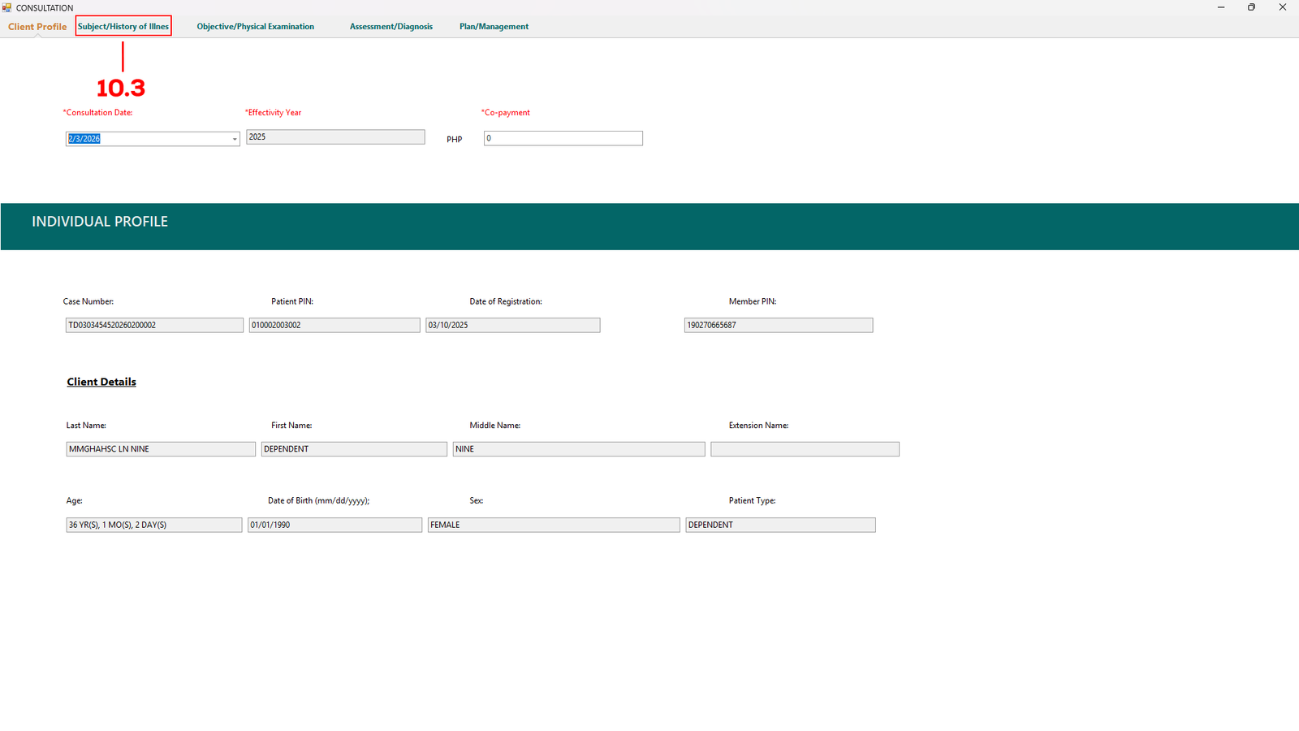1299x731 pixels.
Task: Click the Co-payment amount input
Action: 563,139
